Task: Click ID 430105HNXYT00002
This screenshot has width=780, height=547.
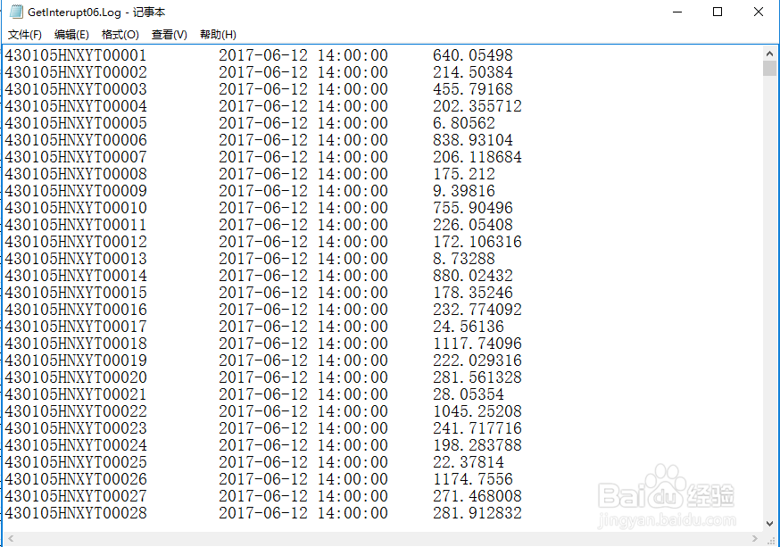Action: [76, 72]
